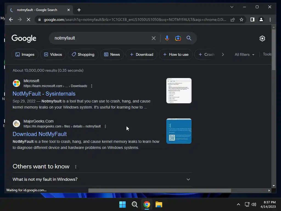The width and height of the screenshot is (281, 211).
Task: Click the forward navigation arrow
Action: 20,20
